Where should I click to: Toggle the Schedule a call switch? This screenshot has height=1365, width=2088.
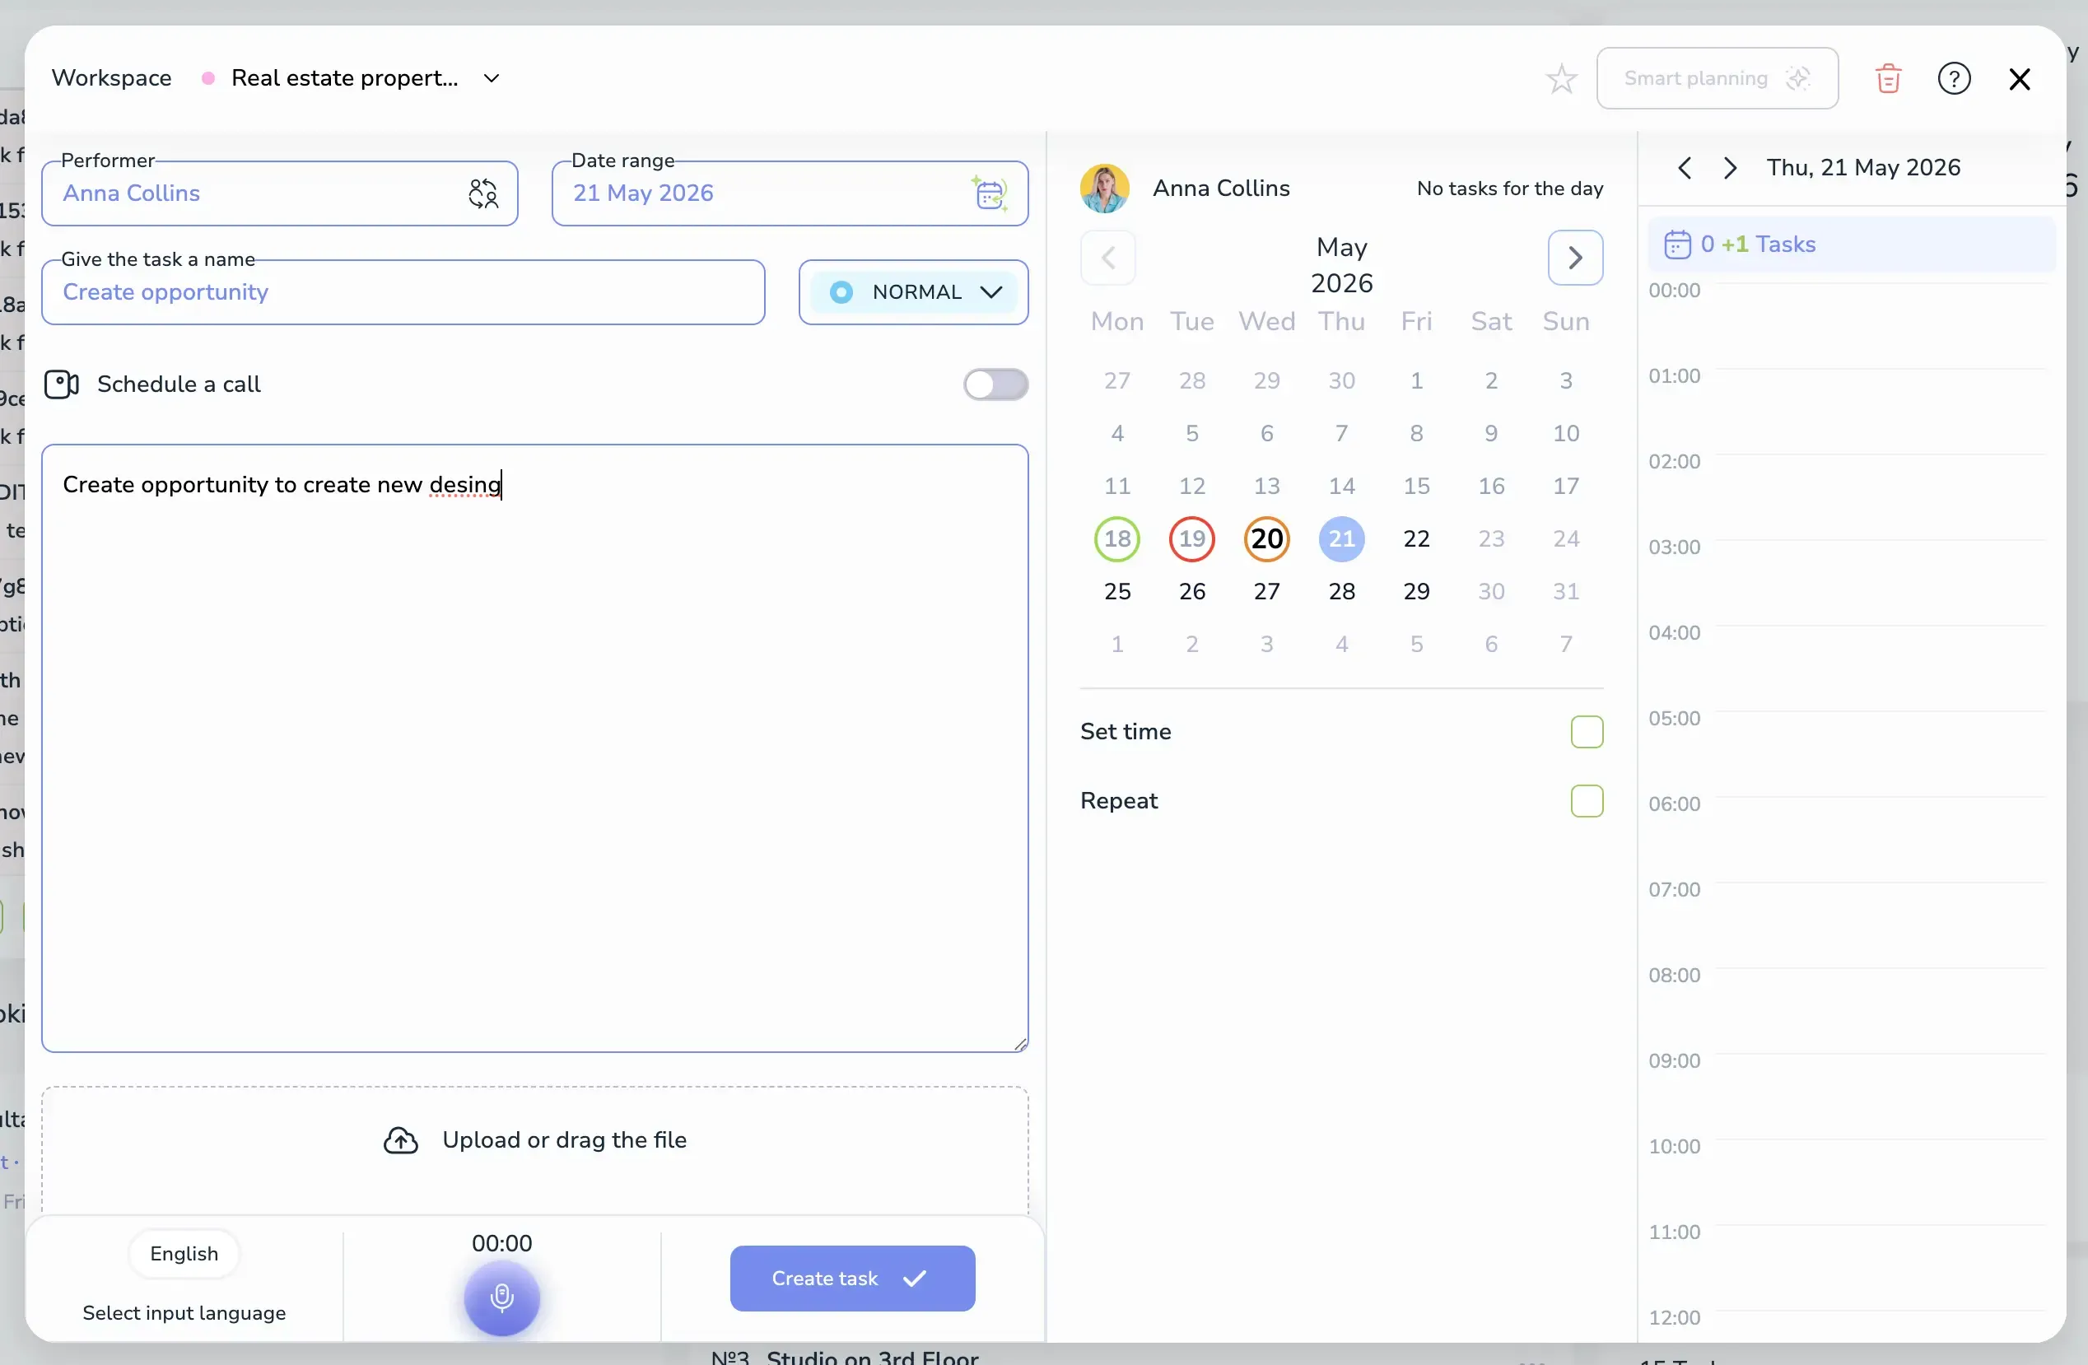coord(995,384)
